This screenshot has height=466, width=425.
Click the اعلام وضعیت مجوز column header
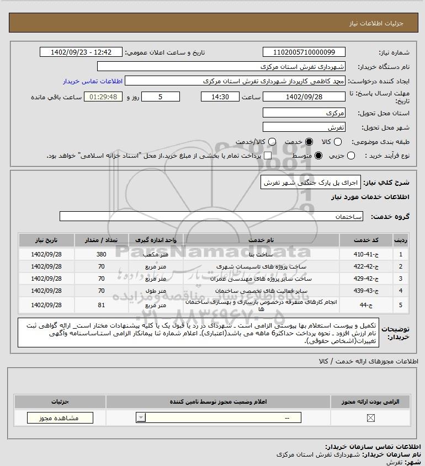[x=218, y=401]
